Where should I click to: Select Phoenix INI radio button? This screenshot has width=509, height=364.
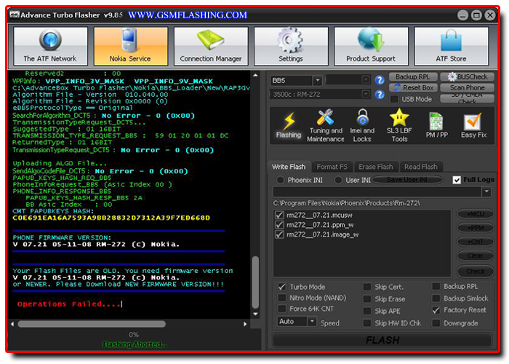tap(281, 180)
